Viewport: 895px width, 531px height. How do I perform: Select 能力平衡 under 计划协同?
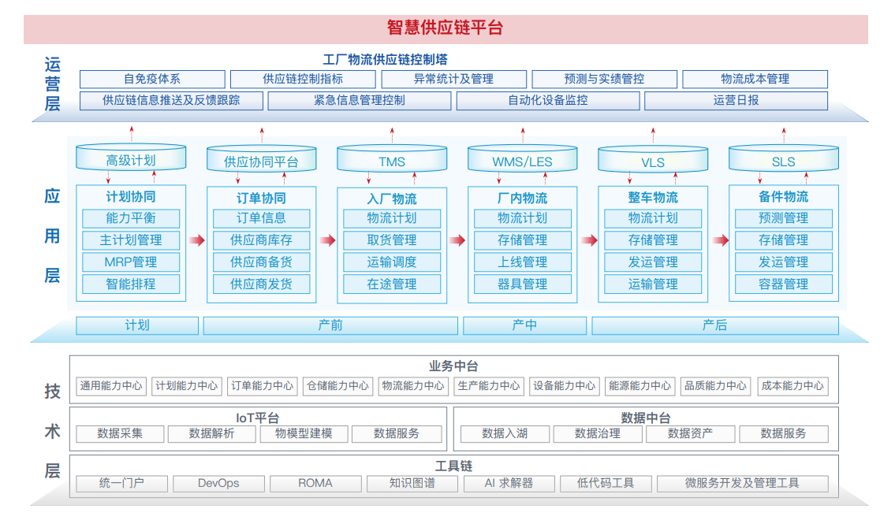coord(131,218)
